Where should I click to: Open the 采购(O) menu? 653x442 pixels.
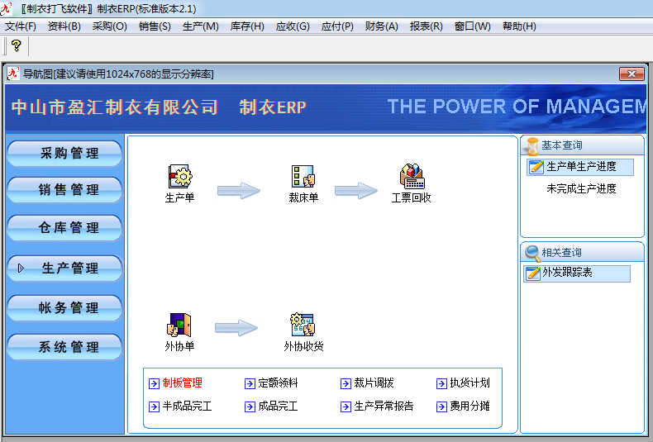(110, 26)
